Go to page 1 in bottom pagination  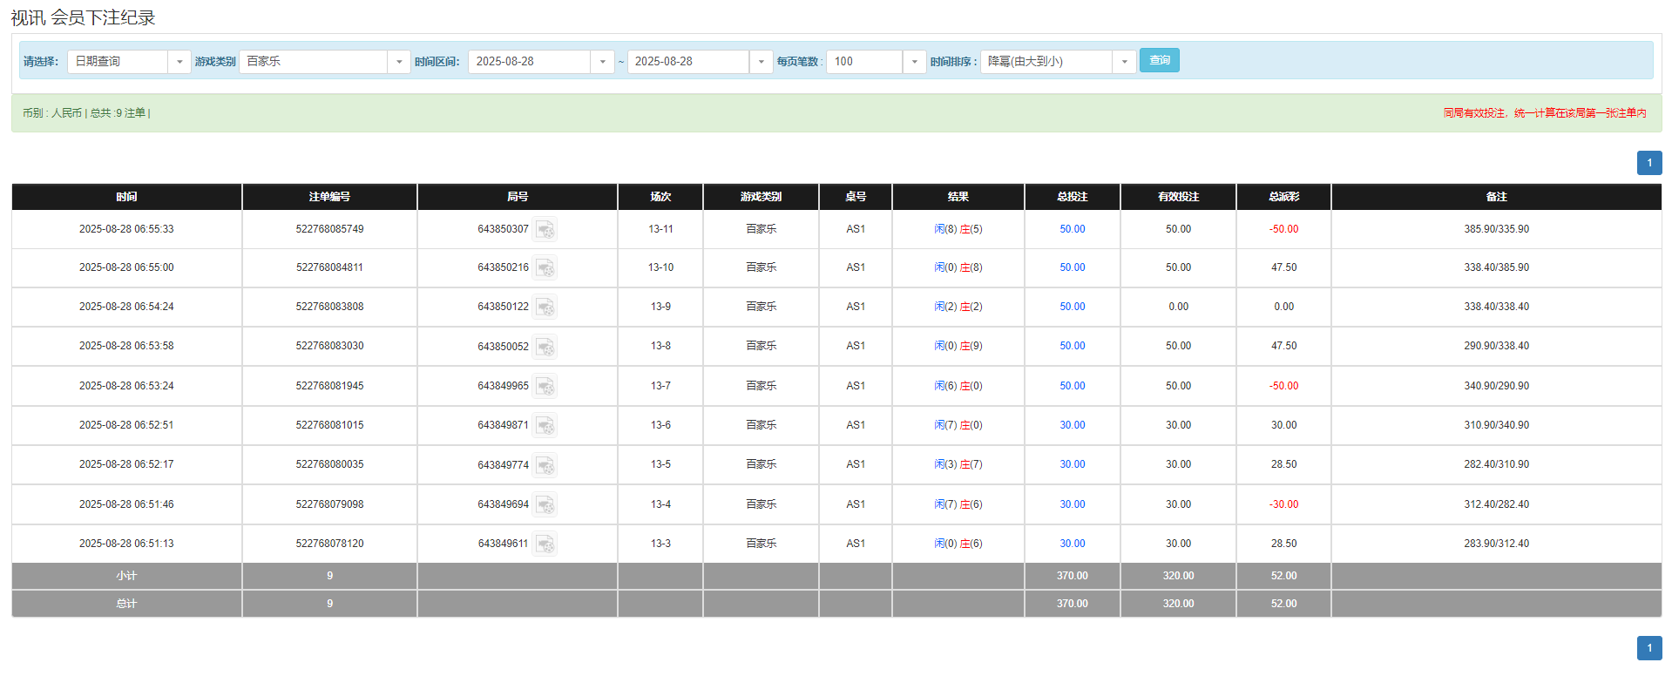coord(1649,648)
